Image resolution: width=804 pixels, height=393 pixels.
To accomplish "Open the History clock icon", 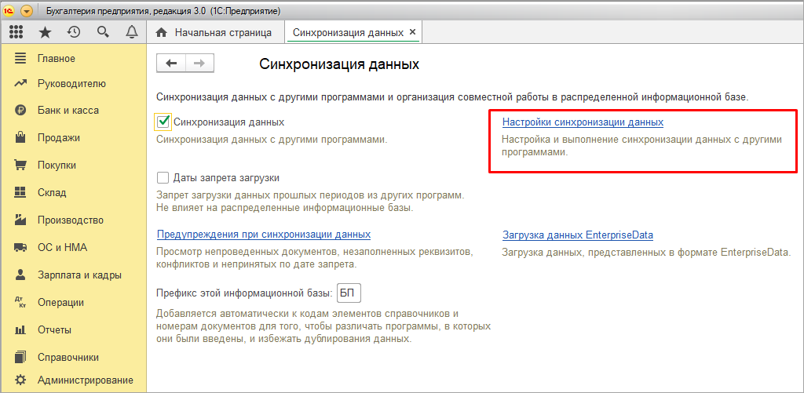I will coord(74,32).
